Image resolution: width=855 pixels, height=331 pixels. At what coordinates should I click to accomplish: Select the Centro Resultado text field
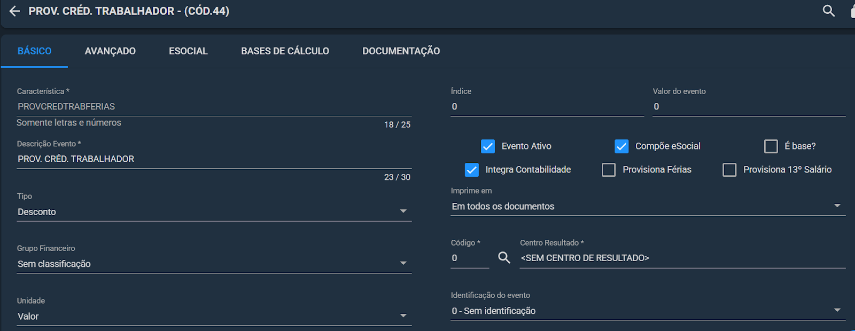[x=682, y=258]
